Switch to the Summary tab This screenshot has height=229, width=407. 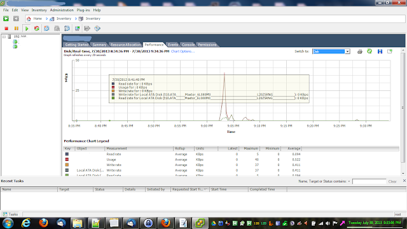pos(99,45)
